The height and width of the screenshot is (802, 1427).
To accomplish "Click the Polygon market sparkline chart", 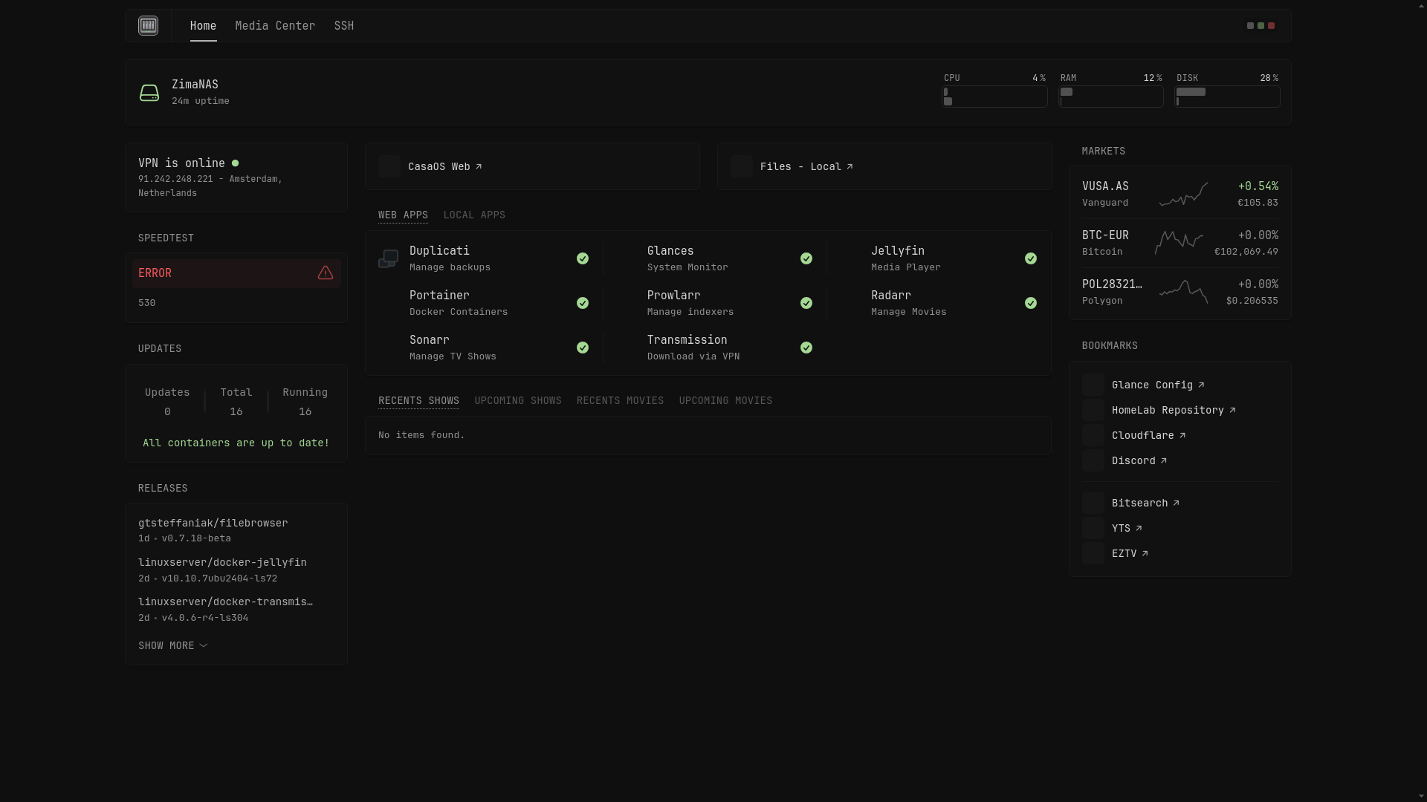I will tap(1183, 292).
